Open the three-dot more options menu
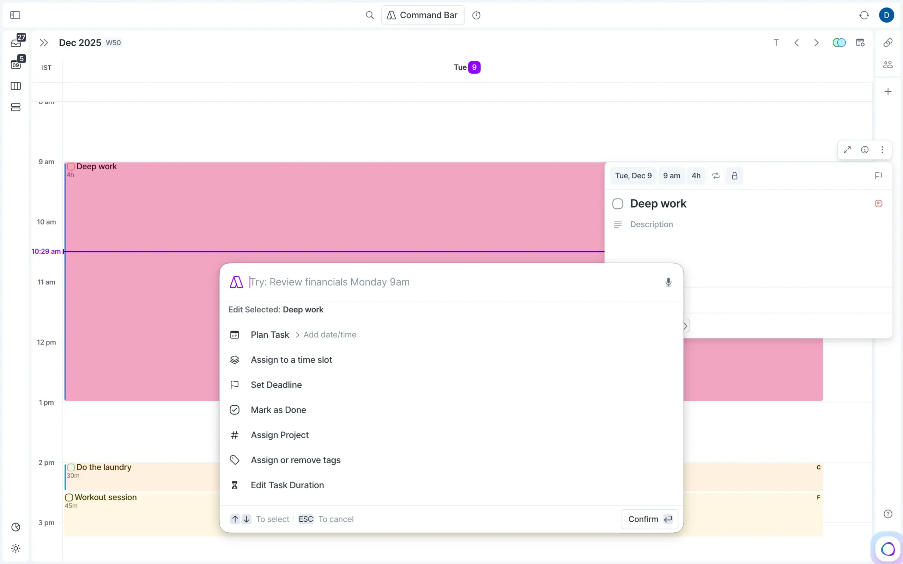Viewport: 903px width, 564px height. point(882,149)
